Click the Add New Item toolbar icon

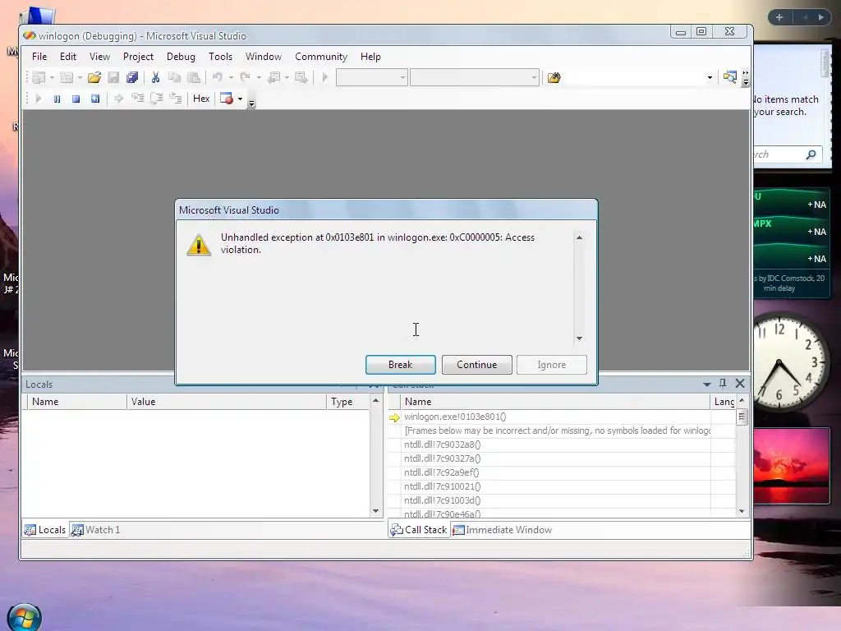67,78
